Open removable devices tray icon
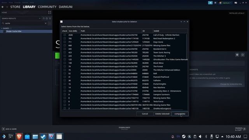This screenshot has height=140, width=249. (x=212, y=136)
